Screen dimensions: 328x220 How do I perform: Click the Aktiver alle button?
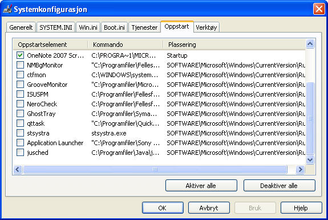(201, 185)
